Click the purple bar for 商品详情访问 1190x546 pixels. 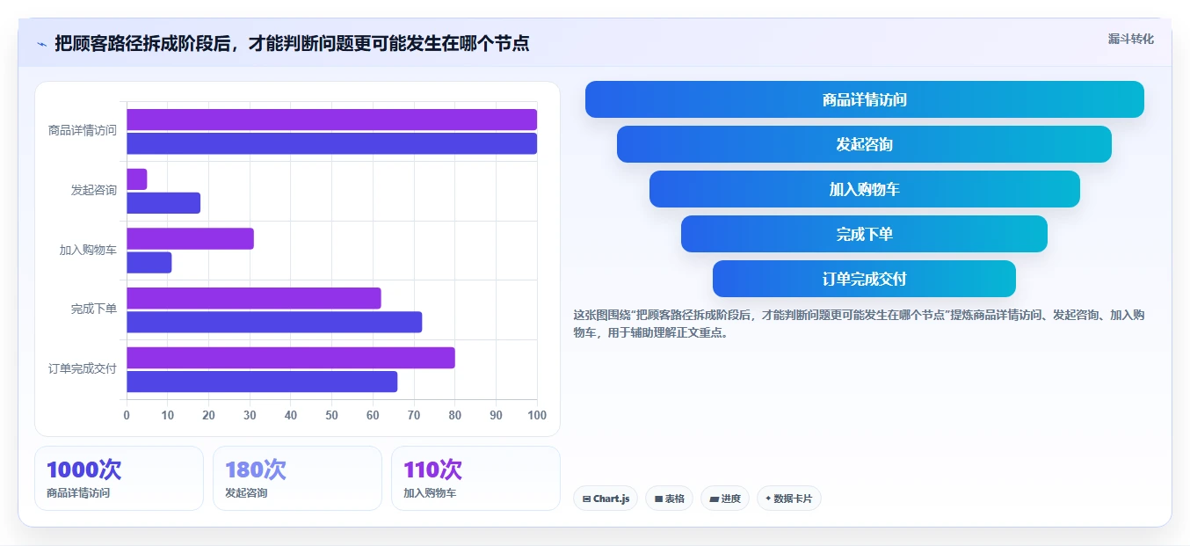pyautogui.click(x=331, y=120)
